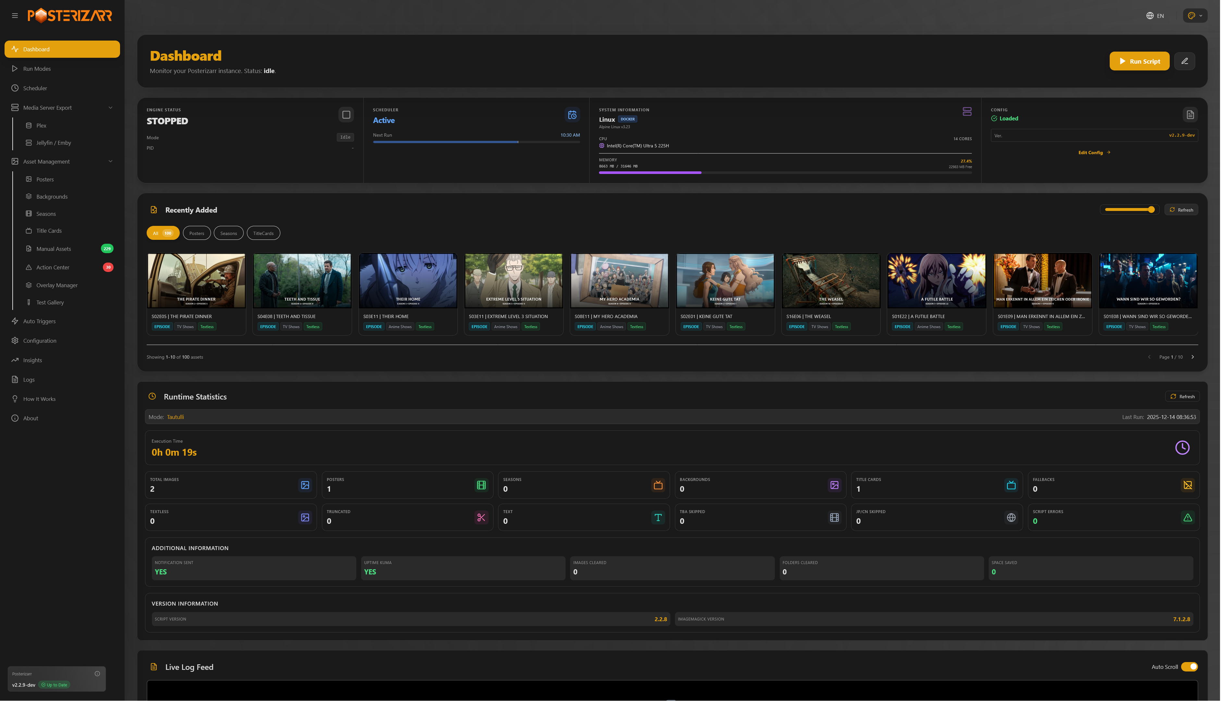Image resolution: width=1221 pixels, height=701 pixels.
Task: Click the scheduler calendar-clock icon
Action: (572, 115)
